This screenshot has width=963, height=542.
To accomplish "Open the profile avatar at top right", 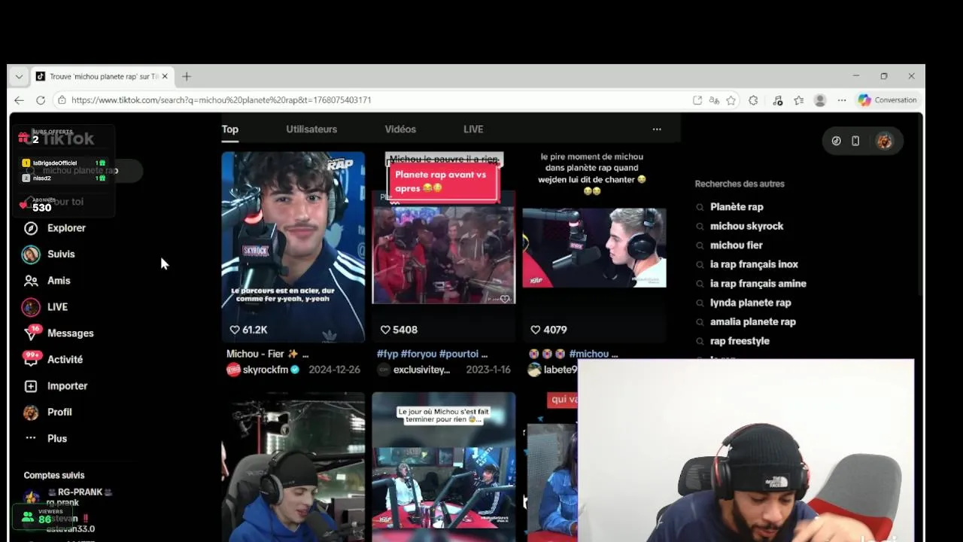I will (x=885, y=141).
